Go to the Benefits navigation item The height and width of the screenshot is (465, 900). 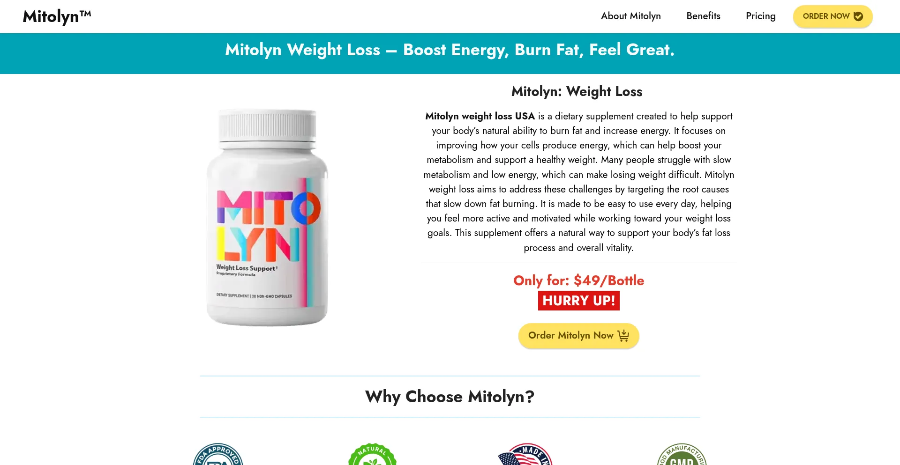pyautogui.click(x=703, y=16)
